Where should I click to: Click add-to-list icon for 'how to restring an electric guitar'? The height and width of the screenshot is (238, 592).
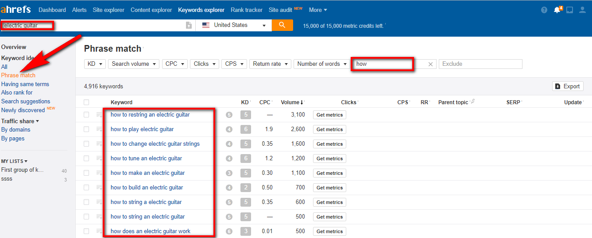click(100, 115)
